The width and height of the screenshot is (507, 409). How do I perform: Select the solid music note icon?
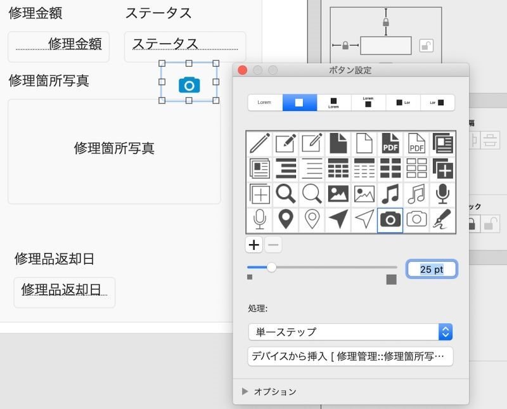(390, 194)
